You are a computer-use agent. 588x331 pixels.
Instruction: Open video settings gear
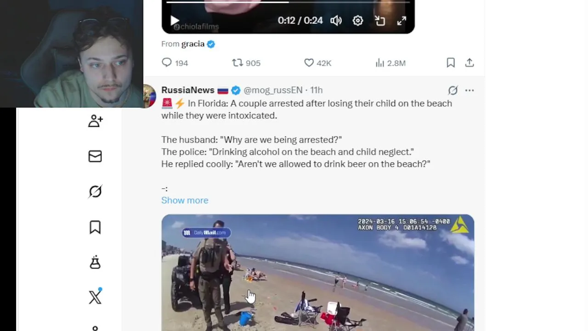358,21
